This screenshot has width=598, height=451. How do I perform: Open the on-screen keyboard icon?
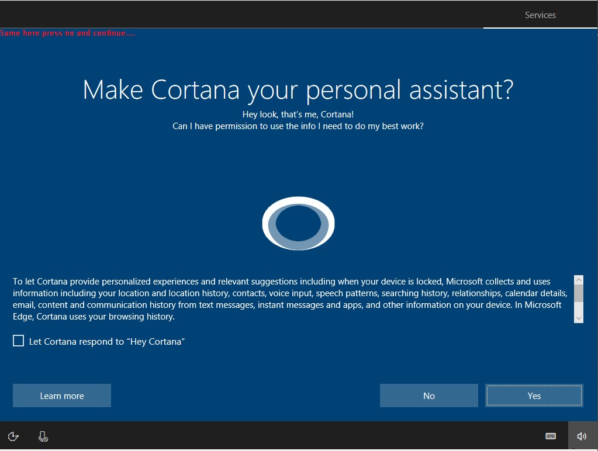[550, 436]
